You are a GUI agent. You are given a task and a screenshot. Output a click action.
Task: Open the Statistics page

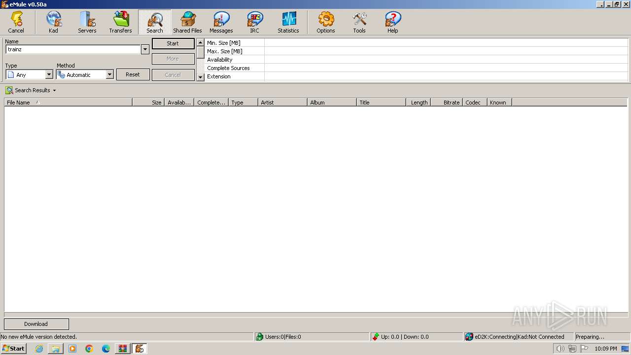pyautogui.click(x=288, y=22)
